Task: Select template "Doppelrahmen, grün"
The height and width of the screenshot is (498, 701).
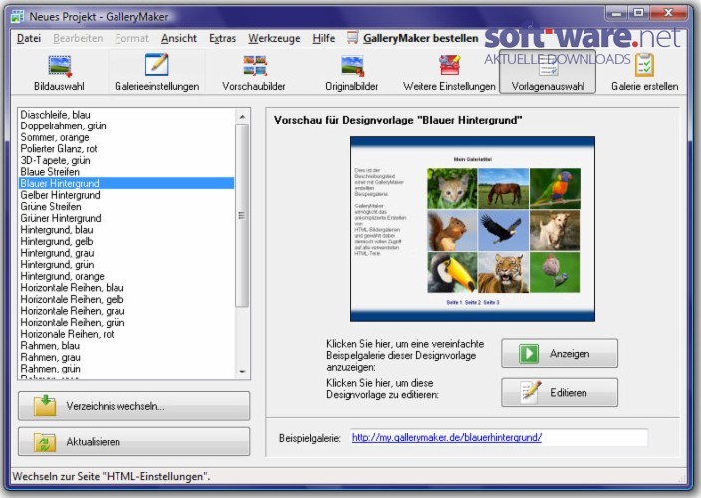Action: (126, 126)
